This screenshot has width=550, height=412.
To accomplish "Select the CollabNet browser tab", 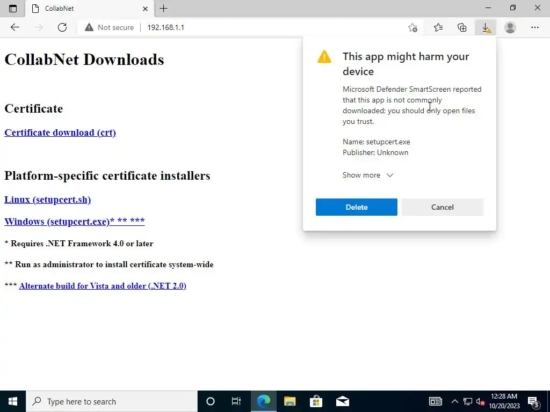I will point(90,9).
